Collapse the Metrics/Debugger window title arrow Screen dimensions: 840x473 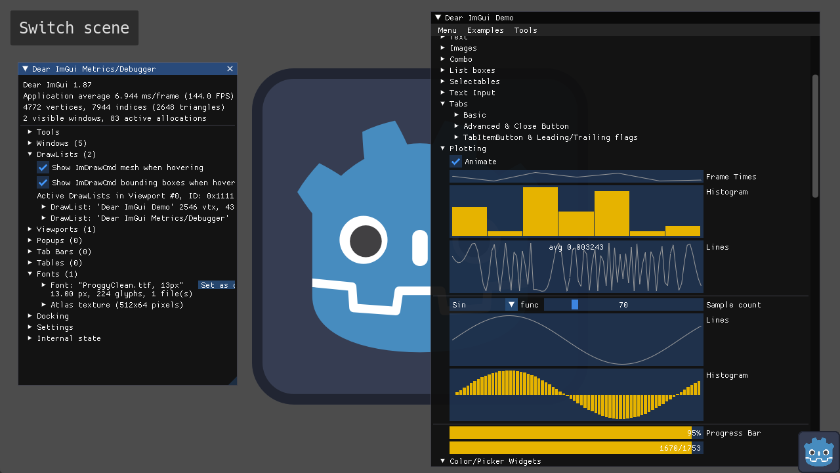[x=25, y=69]
